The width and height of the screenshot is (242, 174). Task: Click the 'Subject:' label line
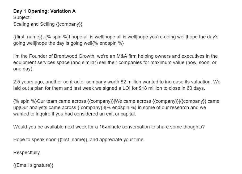pos(22,18)
